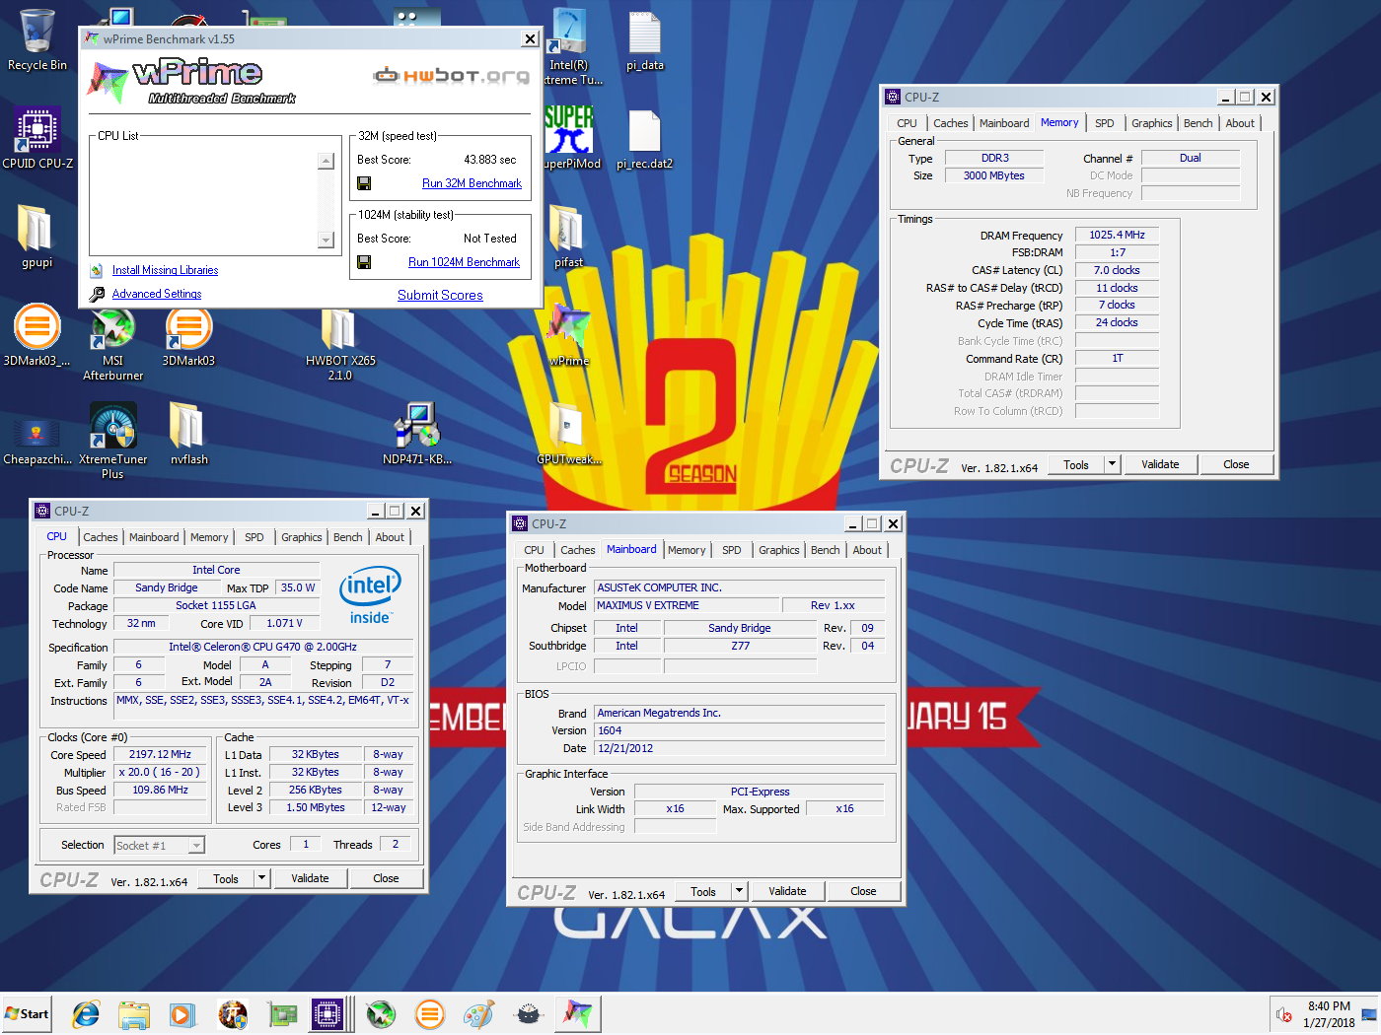The image size is (1381, 1035).
Task: Open Internet Explorer from the taskbar
Action: point(86,1013)
